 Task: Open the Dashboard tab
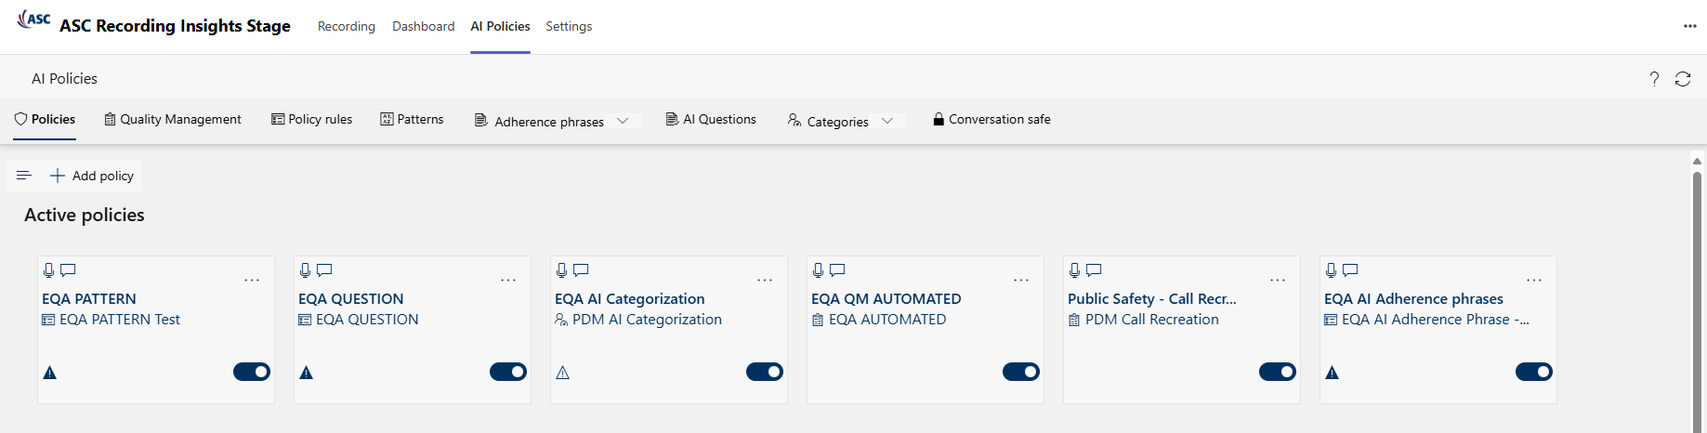coord(424,26)
